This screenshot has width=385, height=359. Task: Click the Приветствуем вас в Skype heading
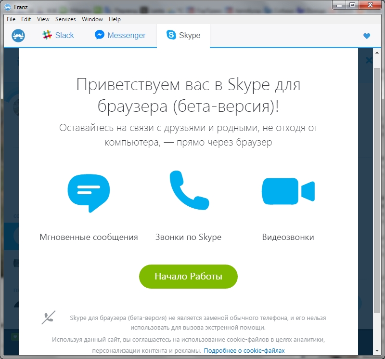click(x=188, y=95)
